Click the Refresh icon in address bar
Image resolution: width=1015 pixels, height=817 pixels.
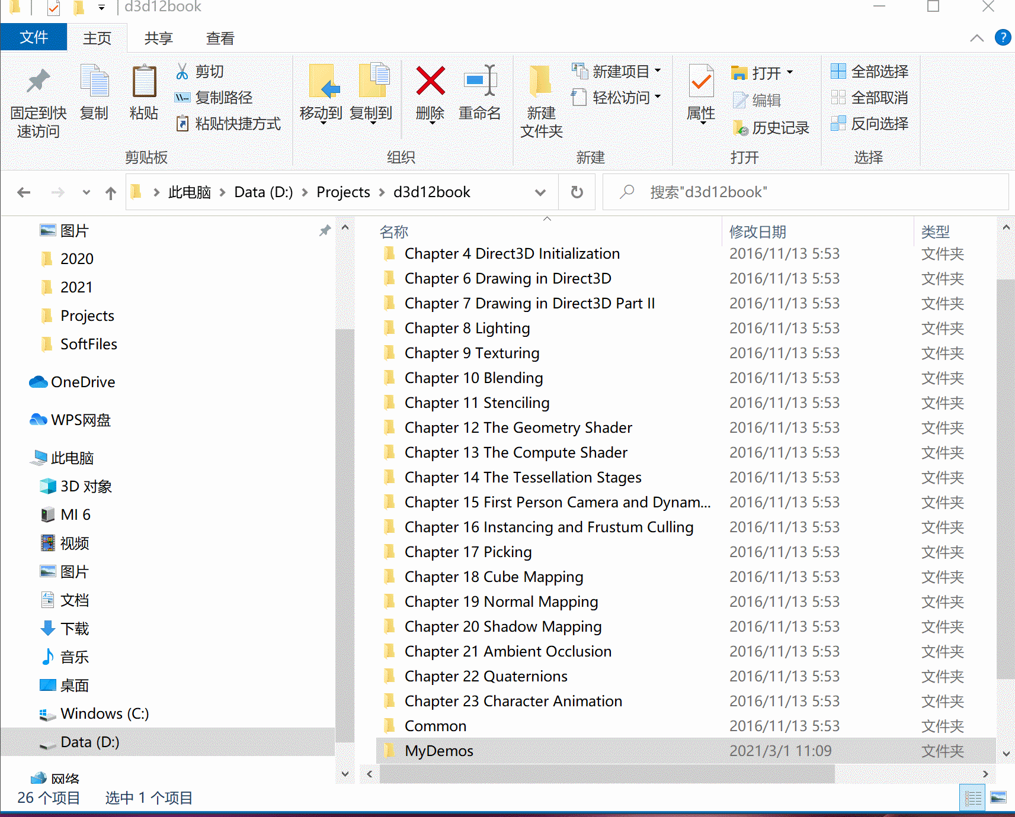(x=576, y=192)
